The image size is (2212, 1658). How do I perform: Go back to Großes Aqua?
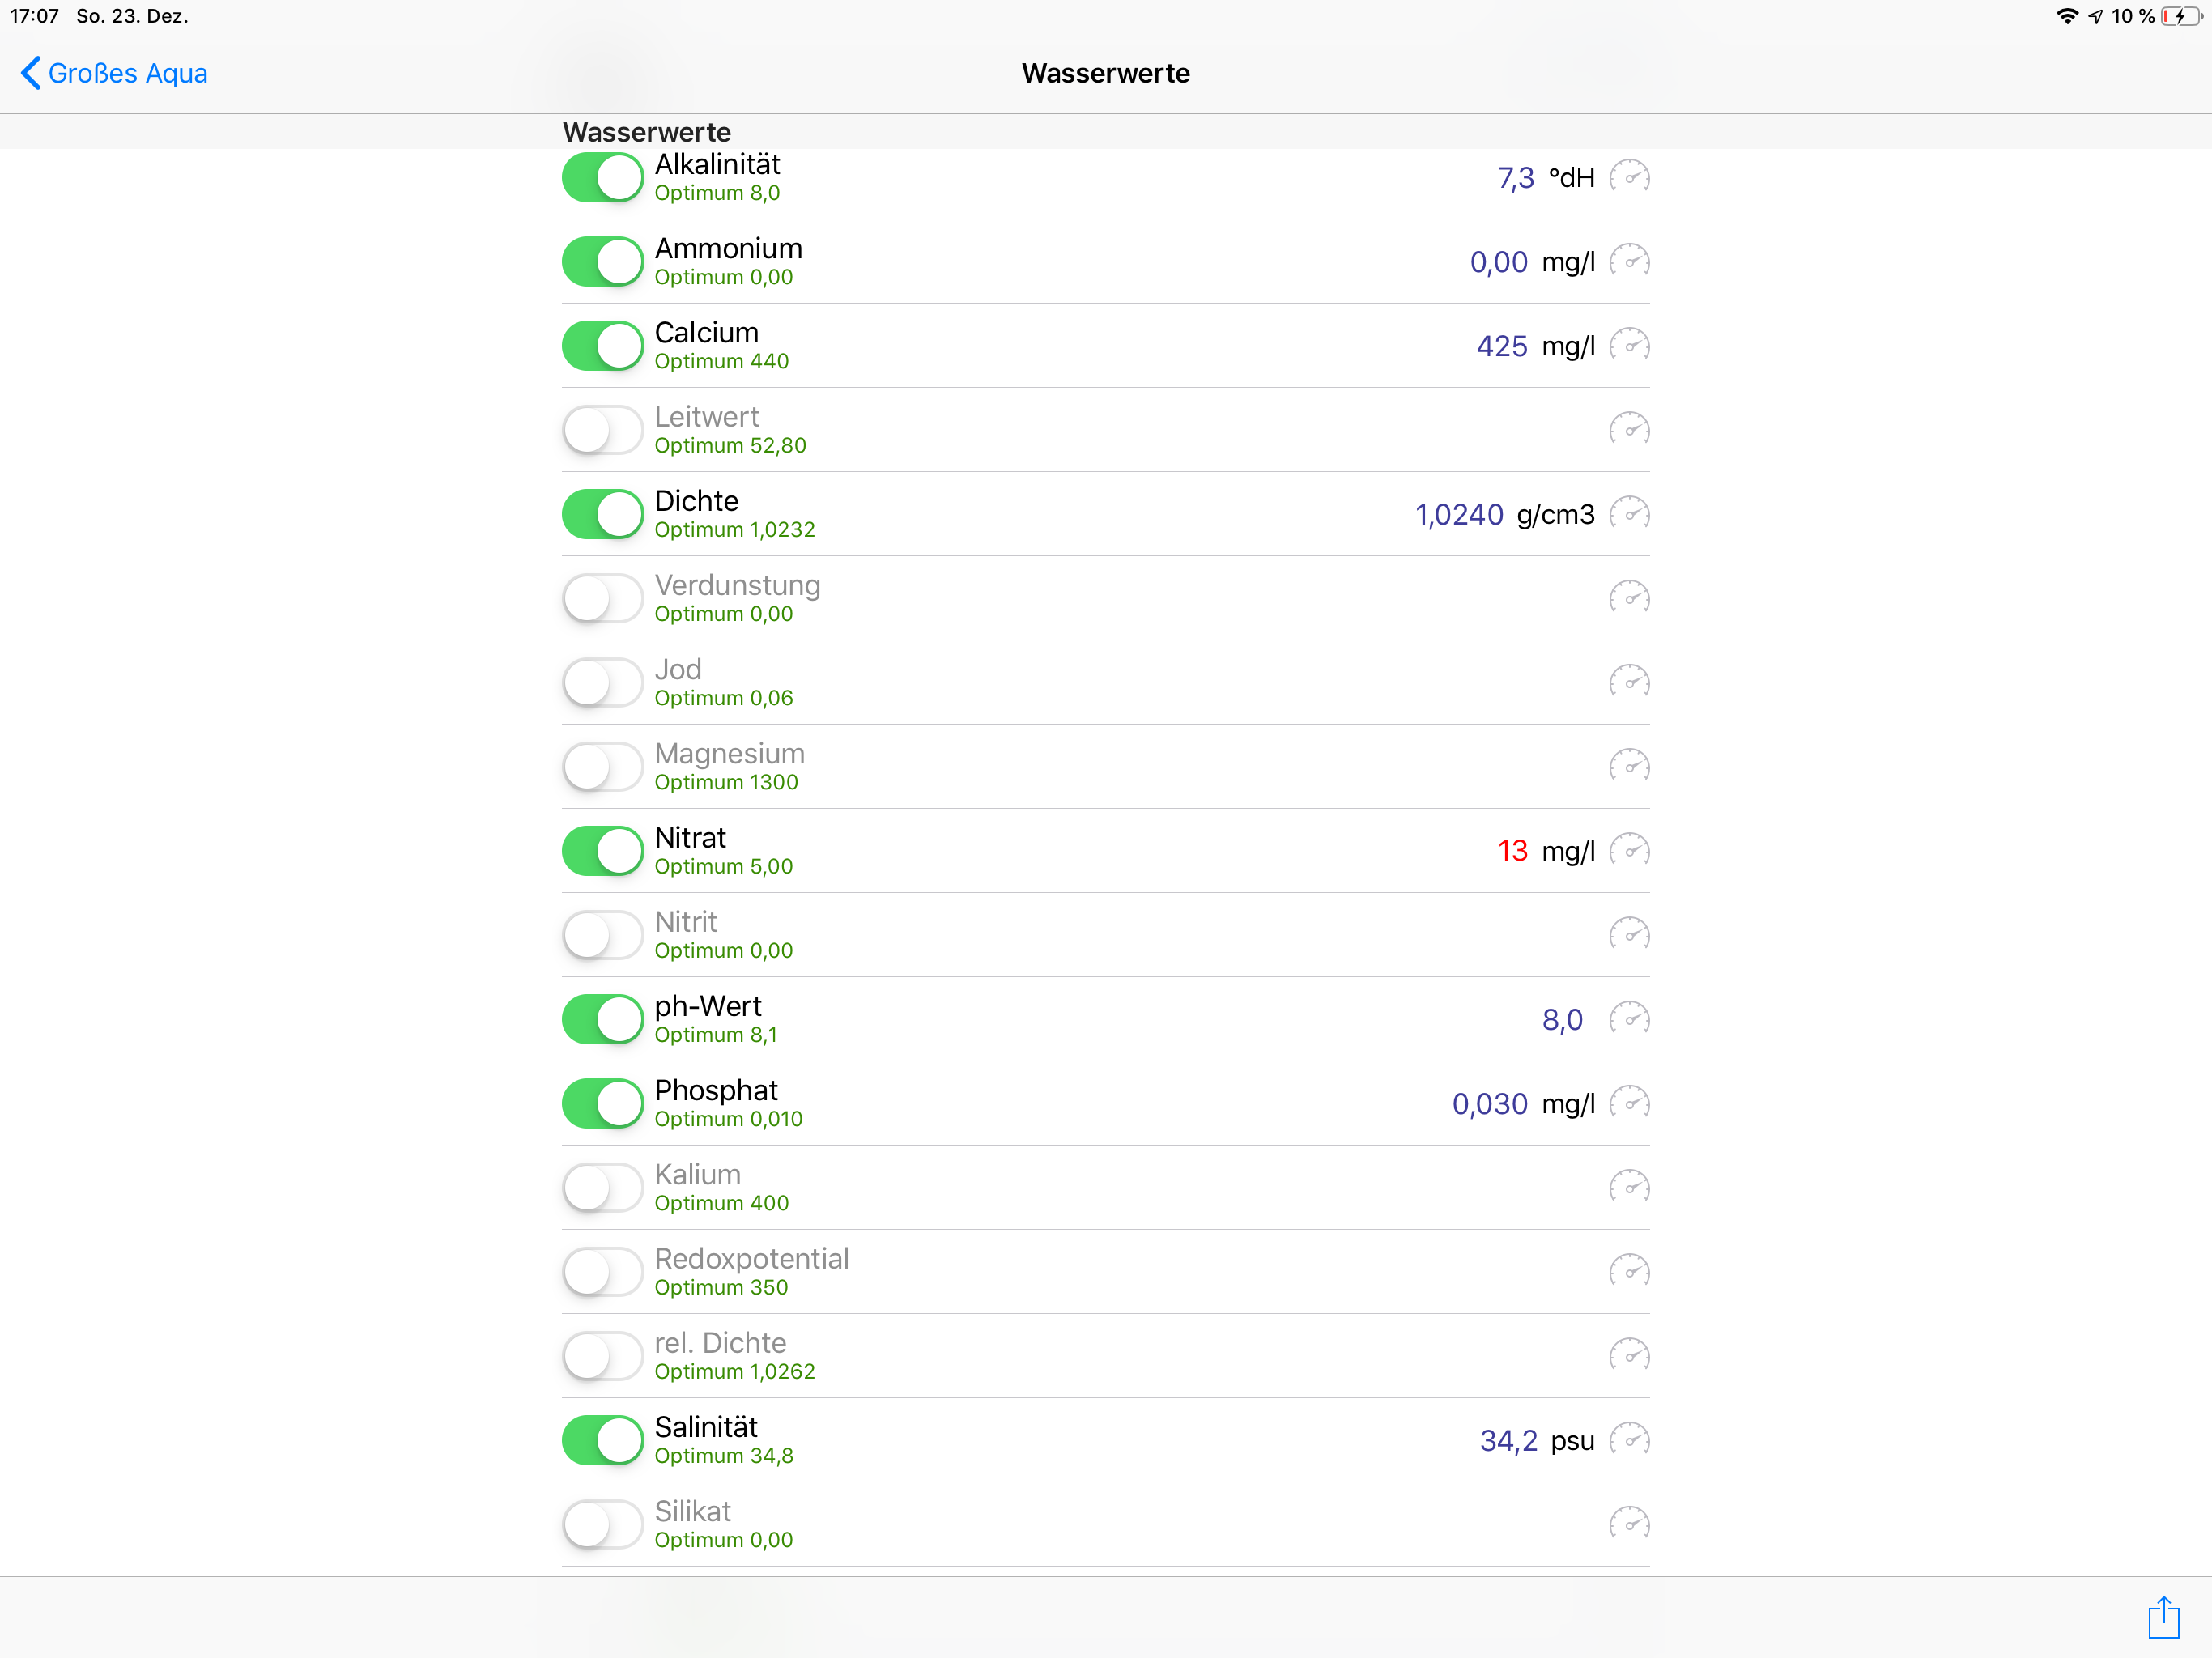114,73
